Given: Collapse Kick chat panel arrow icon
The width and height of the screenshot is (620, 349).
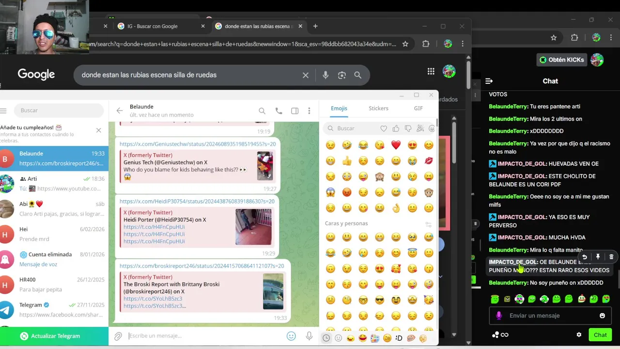Looking at the screenshot, I should click(x=489, y=81).
